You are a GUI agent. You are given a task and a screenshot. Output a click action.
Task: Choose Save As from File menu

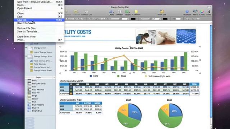[39, 20]
